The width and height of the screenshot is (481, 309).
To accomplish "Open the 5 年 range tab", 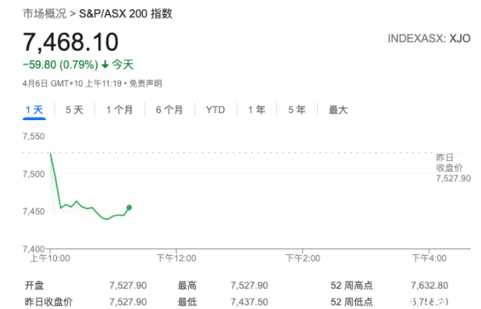I will pos(297,110).
